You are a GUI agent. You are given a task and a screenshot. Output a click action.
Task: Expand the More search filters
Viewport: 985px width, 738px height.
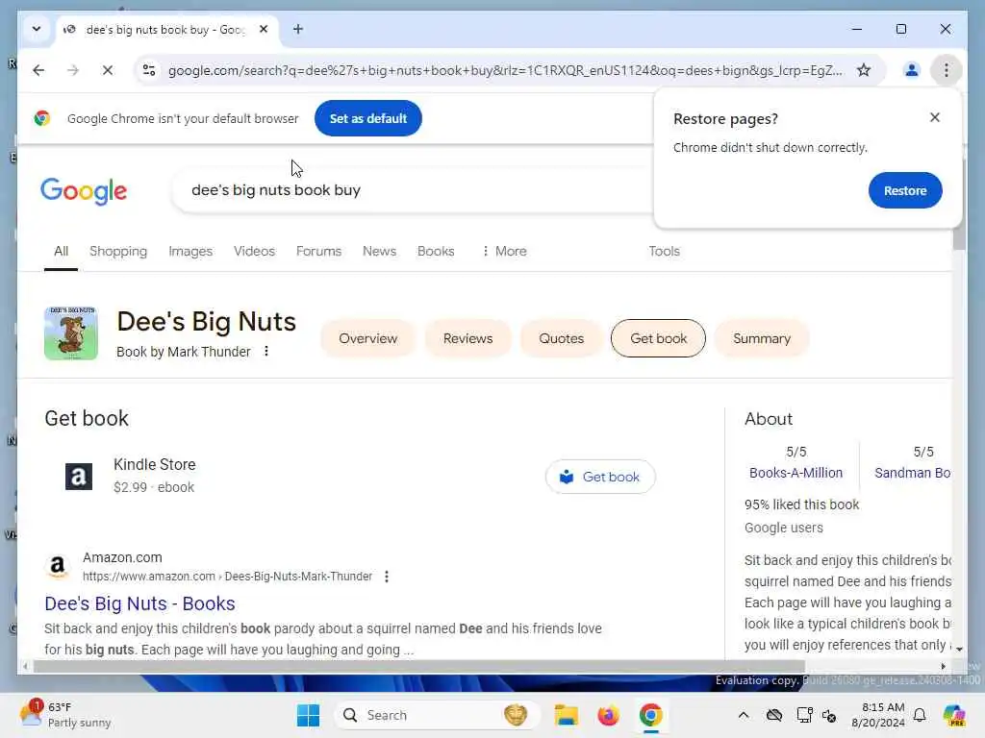(504, 251)
